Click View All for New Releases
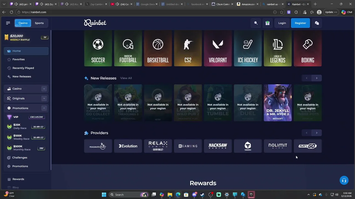 tap(126, 78)
